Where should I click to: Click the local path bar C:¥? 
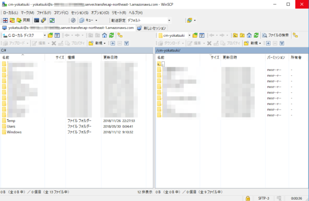77,51
